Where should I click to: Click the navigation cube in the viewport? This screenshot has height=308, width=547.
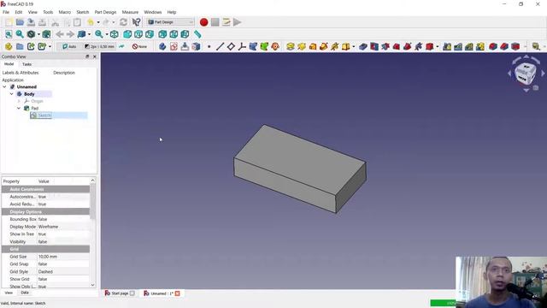525,74
